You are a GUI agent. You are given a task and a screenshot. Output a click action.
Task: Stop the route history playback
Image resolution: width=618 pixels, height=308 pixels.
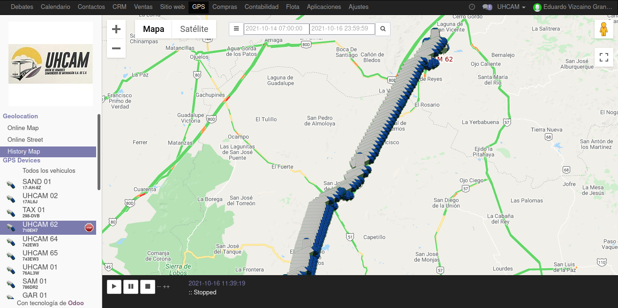pos(147,286)
